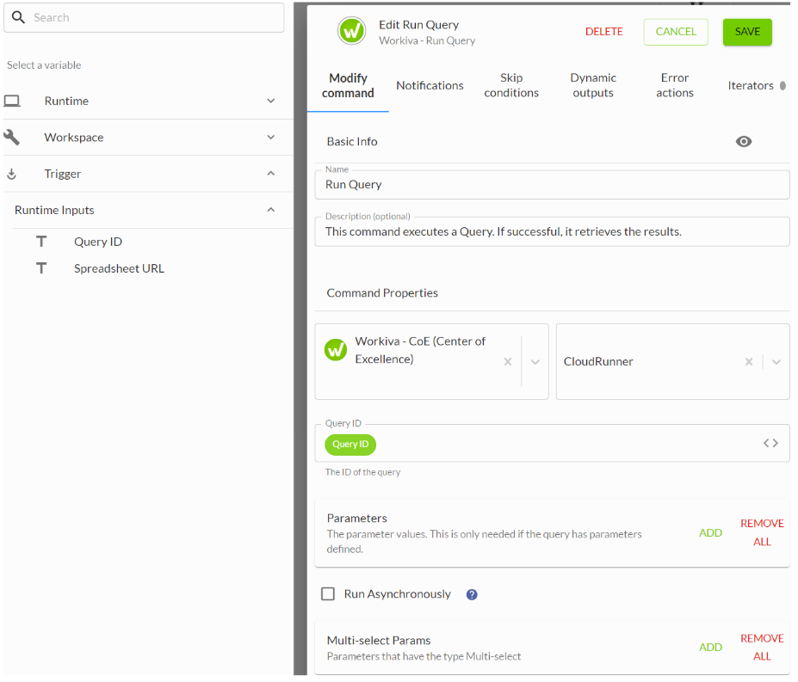Open the Skip conditions tab
The image size is (798, 682).
[511, 85]
